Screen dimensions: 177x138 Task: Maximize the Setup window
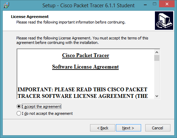coord(155,4)
